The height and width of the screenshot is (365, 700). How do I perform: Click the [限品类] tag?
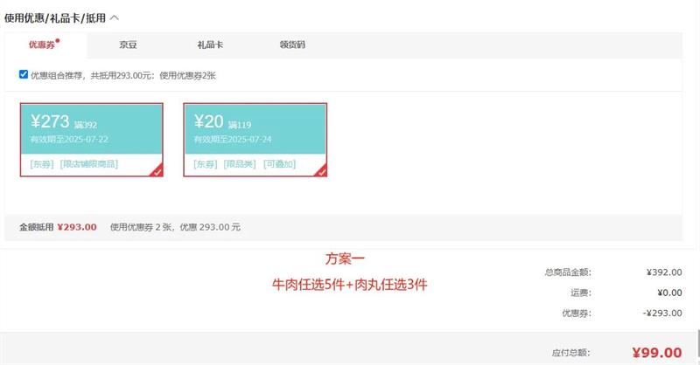pos(240,164)
